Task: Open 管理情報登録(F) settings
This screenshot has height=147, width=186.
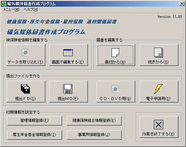Action: pos(35,121)
